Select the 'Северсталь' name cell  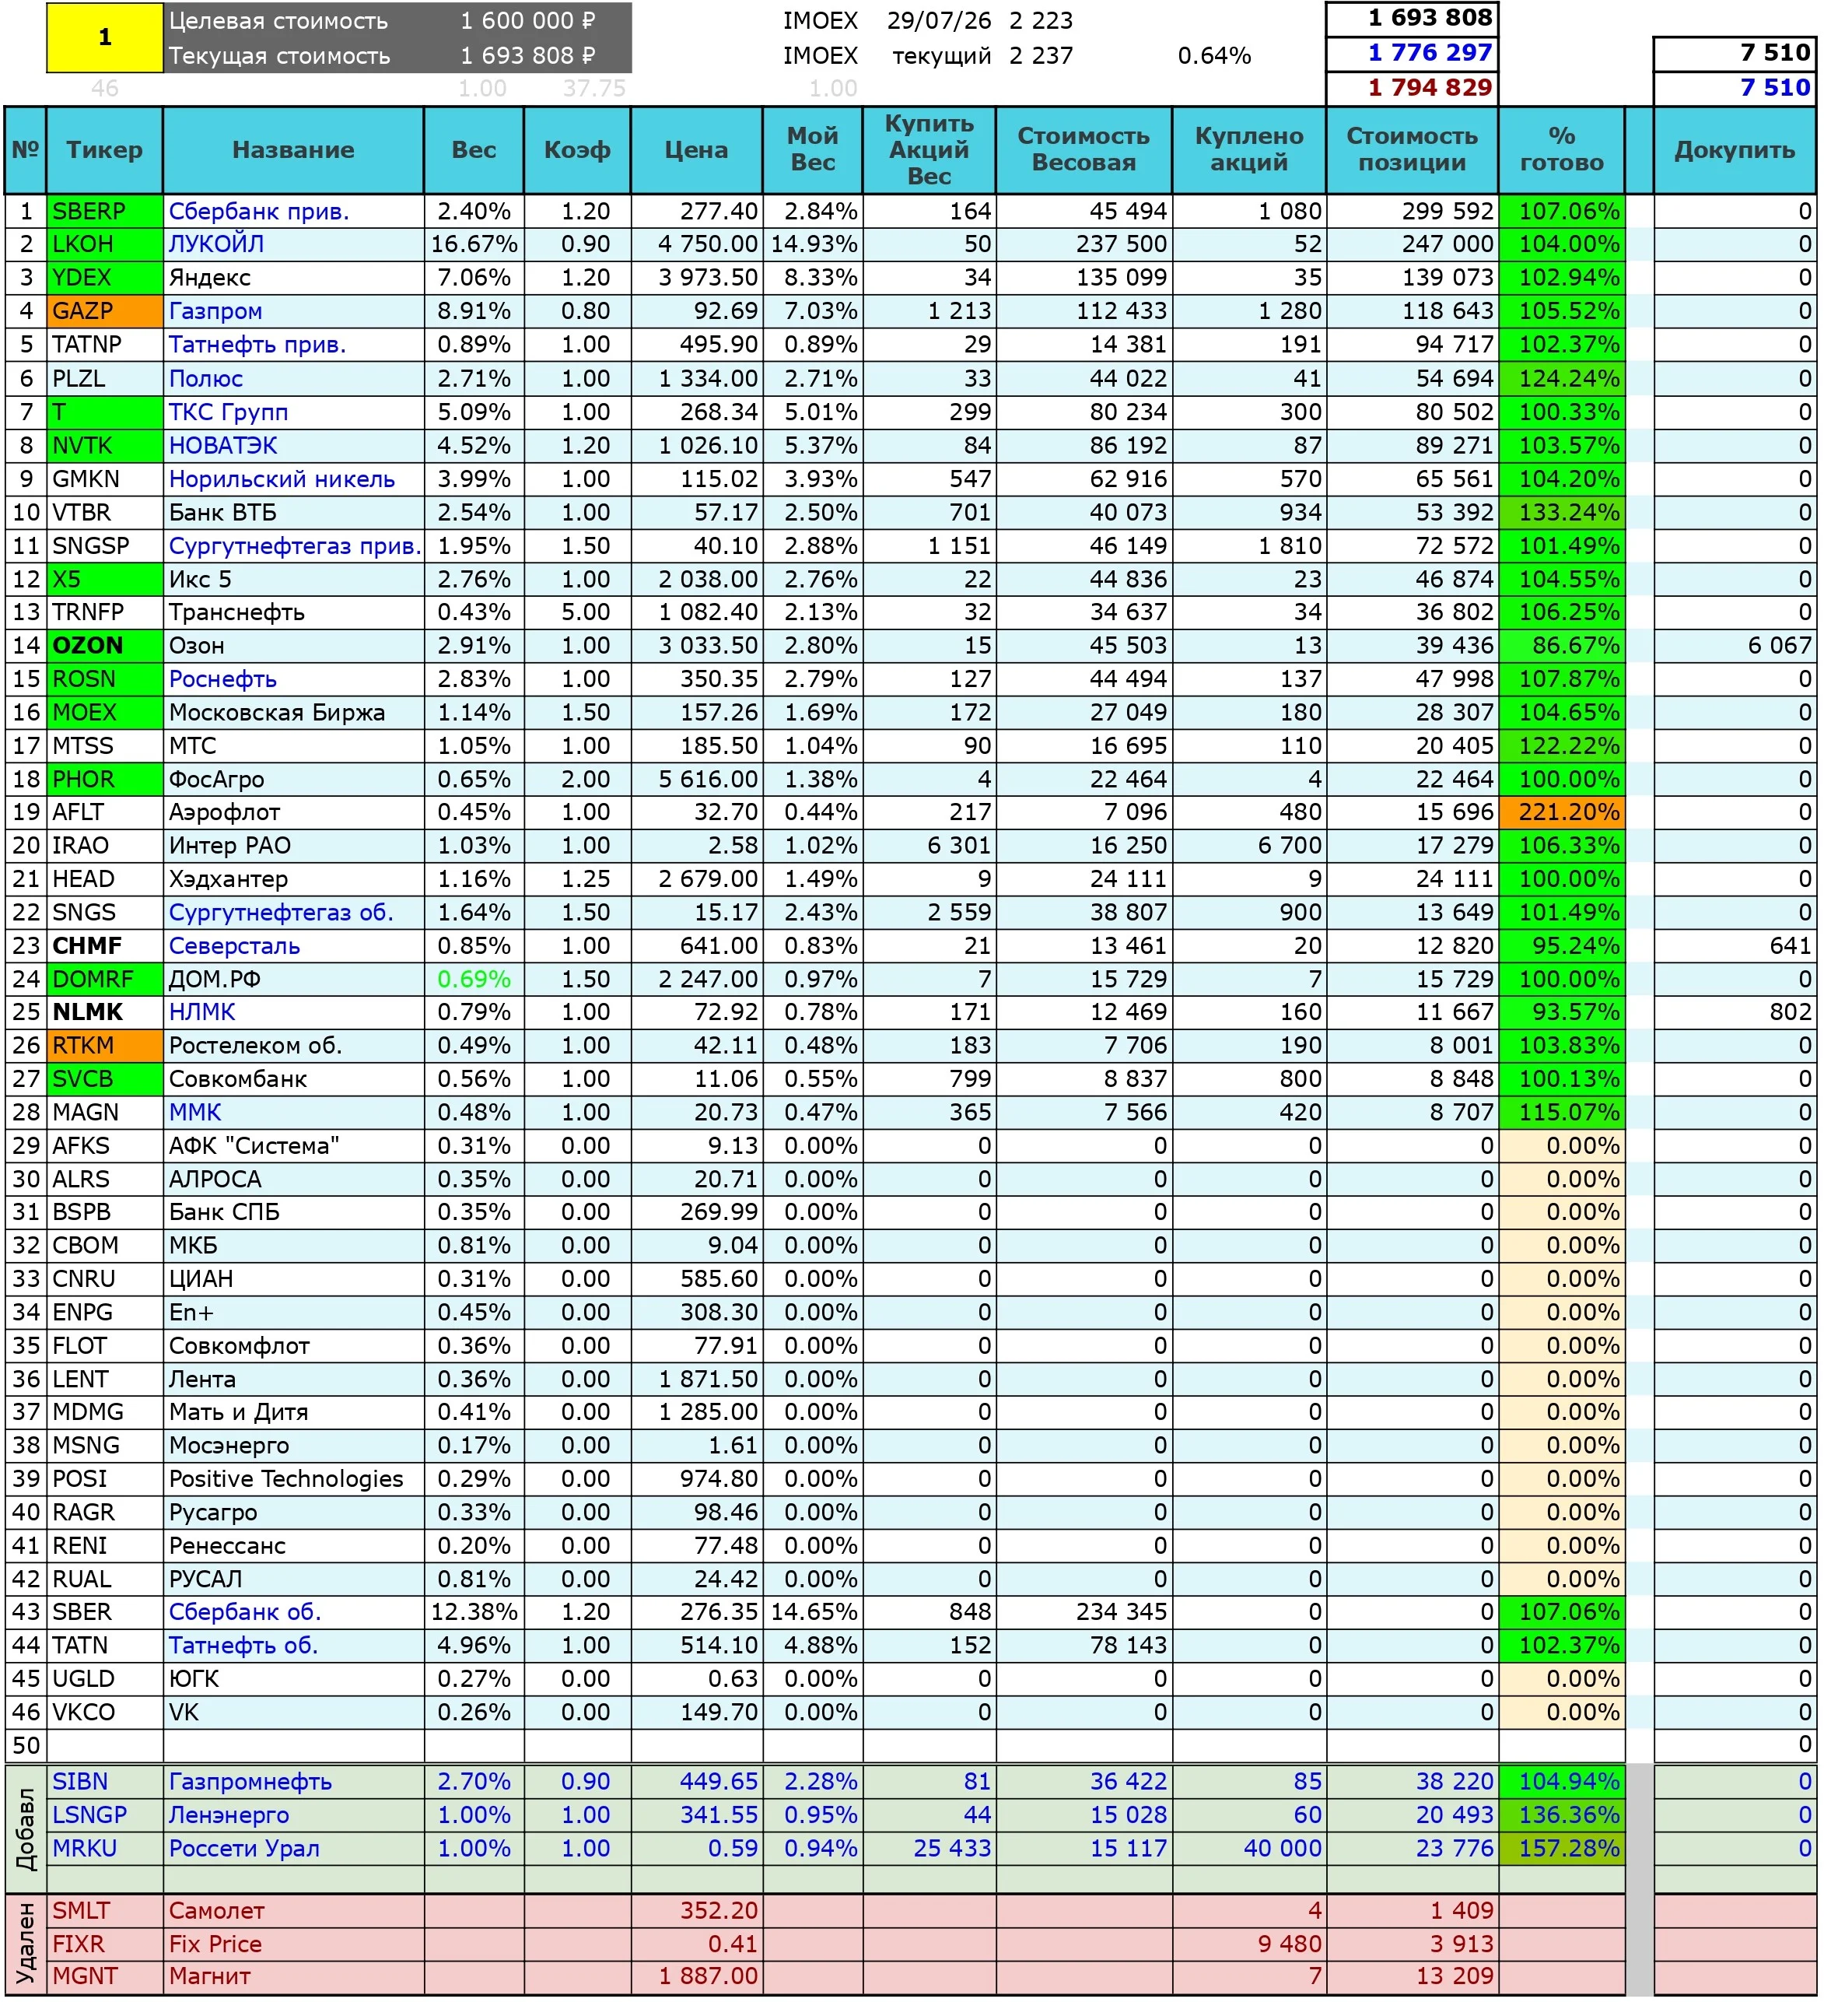(293, 946)
